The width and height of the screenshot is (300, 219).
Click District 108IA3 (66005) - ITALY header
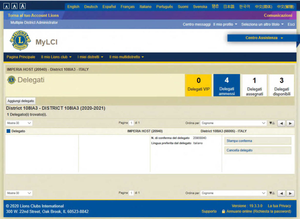(224, 131)
